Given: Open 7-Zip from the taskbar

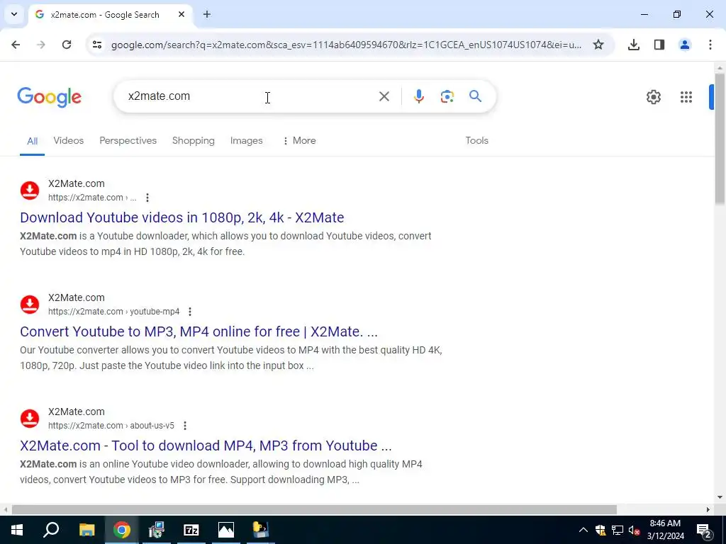Looking at the screenshot, I should [191, 530].
